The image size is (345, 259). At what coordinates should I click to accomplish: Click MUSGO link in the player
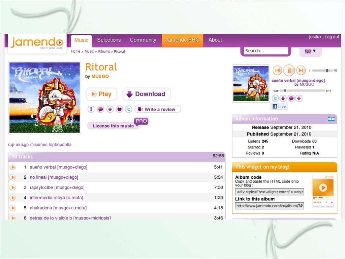tap(307, 84)
